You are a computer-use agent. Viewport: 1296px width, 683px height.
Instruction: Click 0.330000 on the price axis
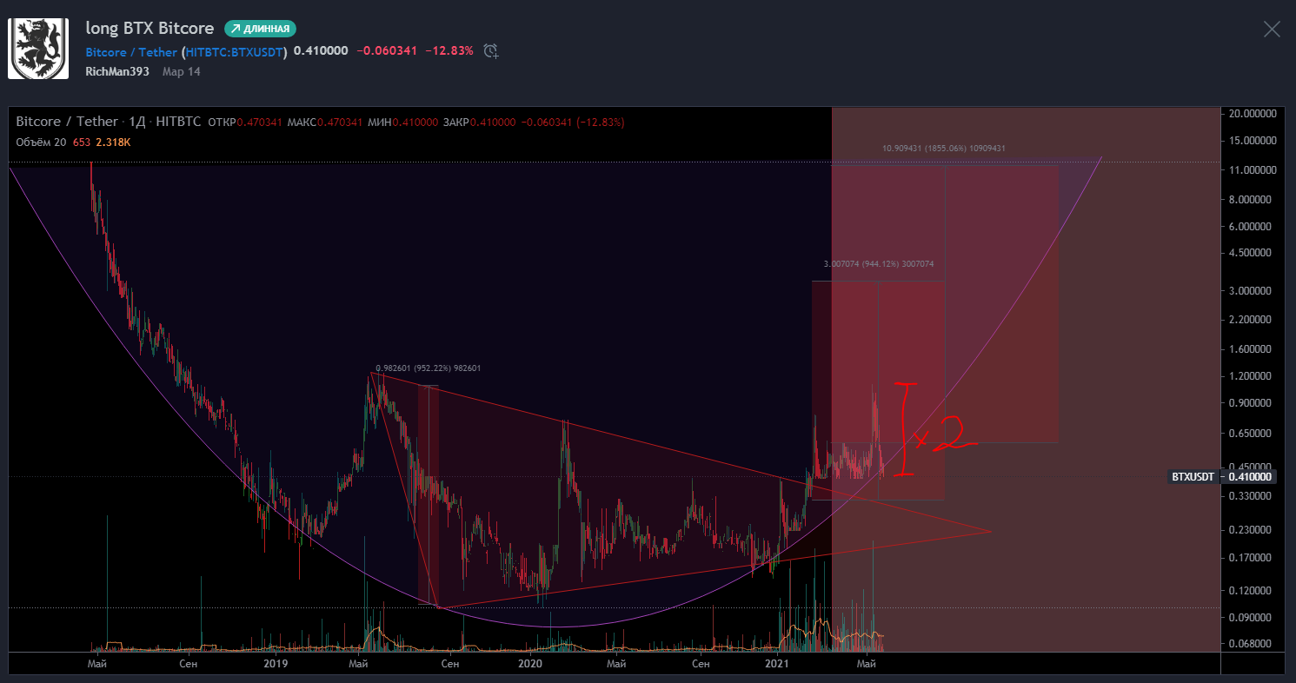(1252, 496)
